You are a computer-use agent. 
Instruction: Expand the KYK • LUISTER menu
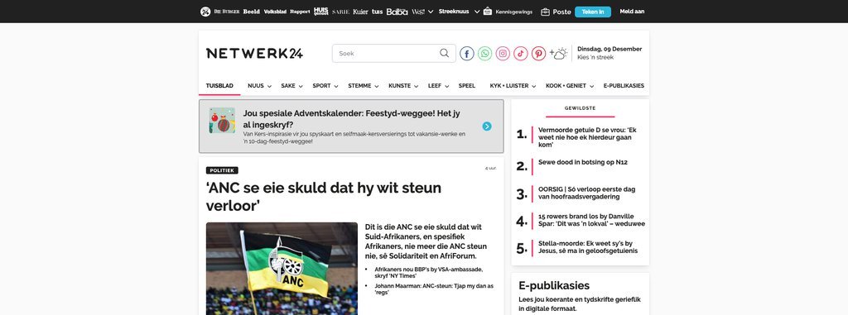[513, 86]
